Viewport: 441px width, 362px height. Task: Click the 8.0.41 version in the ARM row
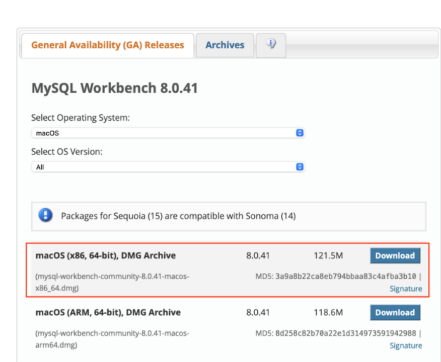(258, 313)
